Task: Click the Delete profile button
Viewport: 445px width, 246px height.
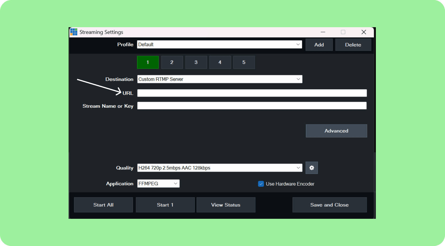Action: tap(353, 45)
